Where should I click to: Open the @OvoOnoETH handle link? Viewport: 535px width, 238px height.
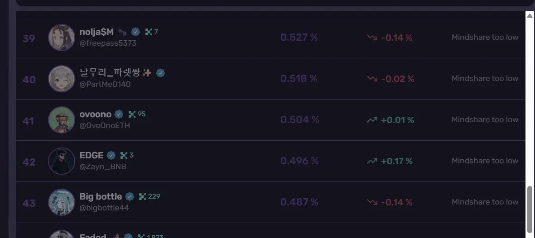tap(105, 125)
